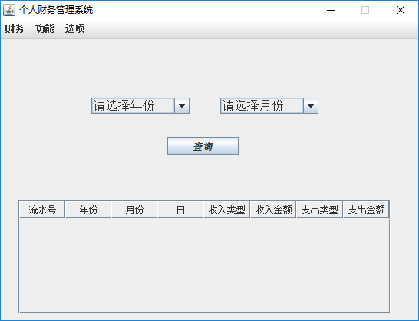Click the 支出类型 column header
Image resolution: width=419 pixels, height=321 pixels.
pos(319,210)
